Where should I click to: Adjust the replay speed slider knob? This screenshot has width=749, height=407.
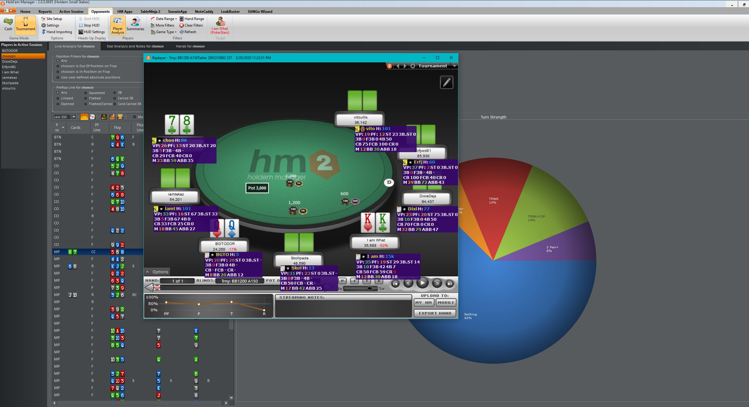[x=370, y=288]
